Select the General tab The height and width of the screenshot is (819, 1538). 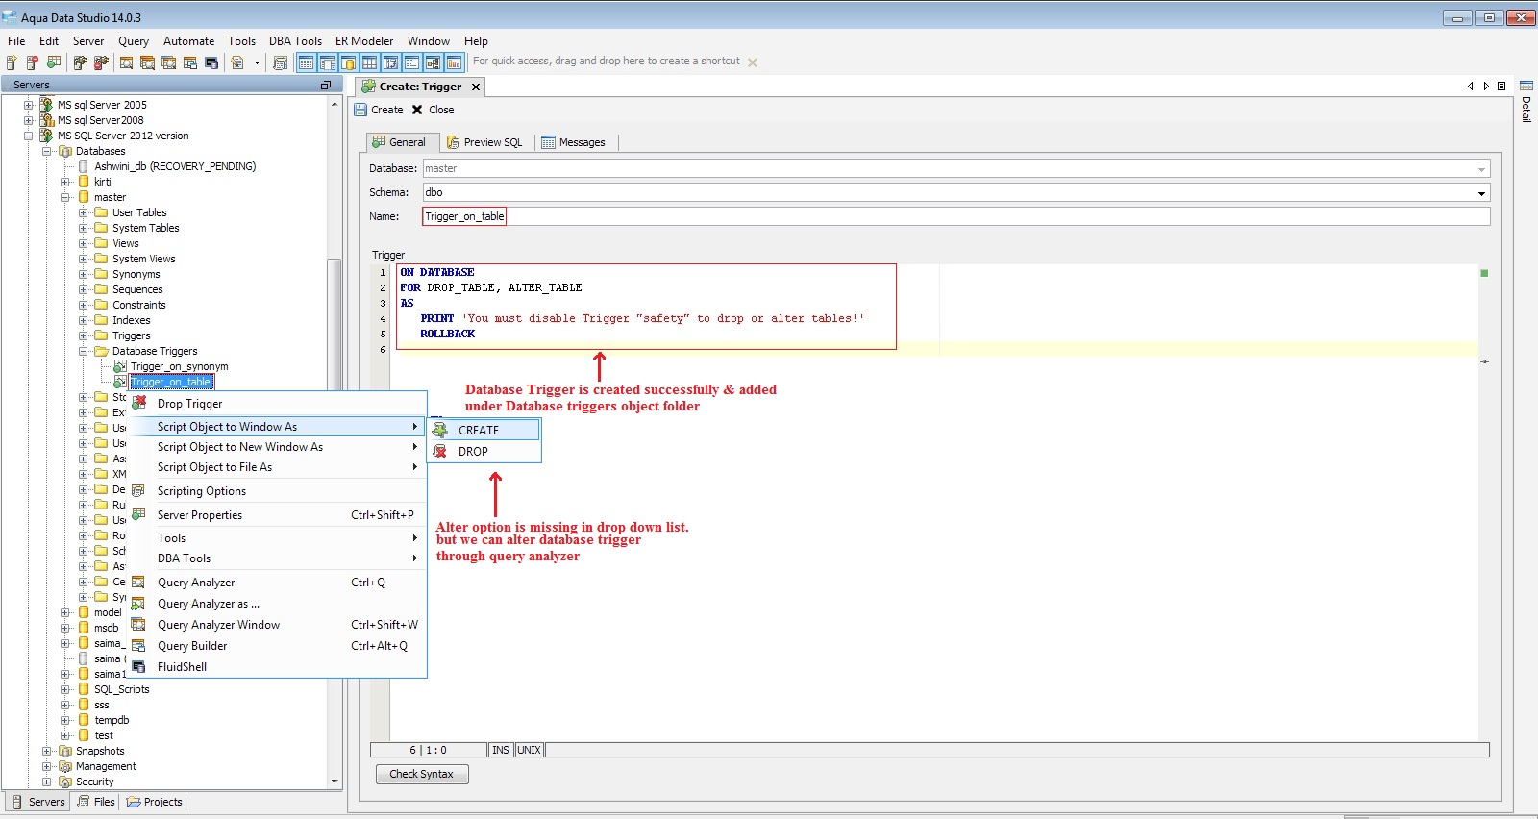tap(400, 142)
